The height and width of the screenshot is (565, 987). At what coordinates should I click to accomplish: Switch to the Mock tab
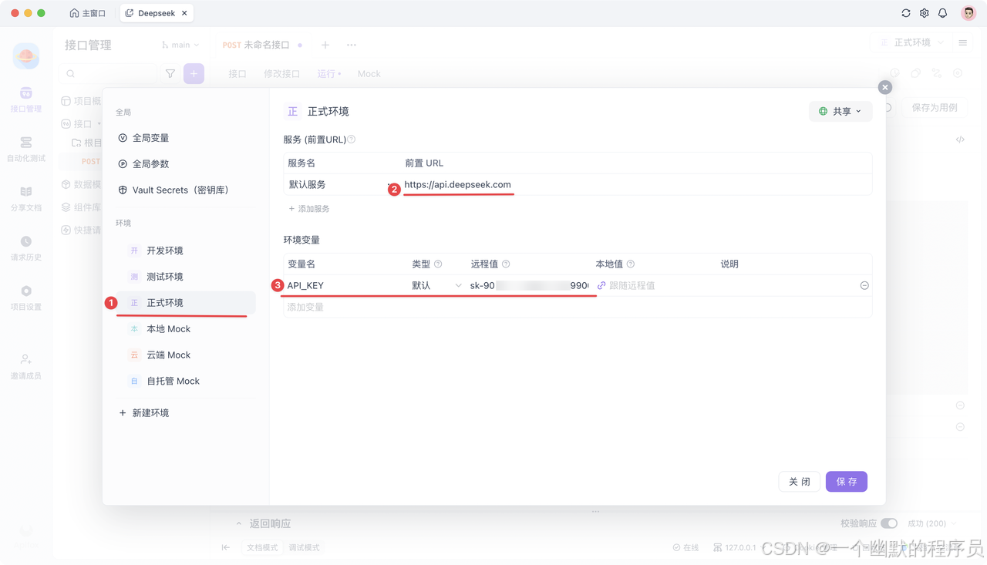(x=369, y=74)
